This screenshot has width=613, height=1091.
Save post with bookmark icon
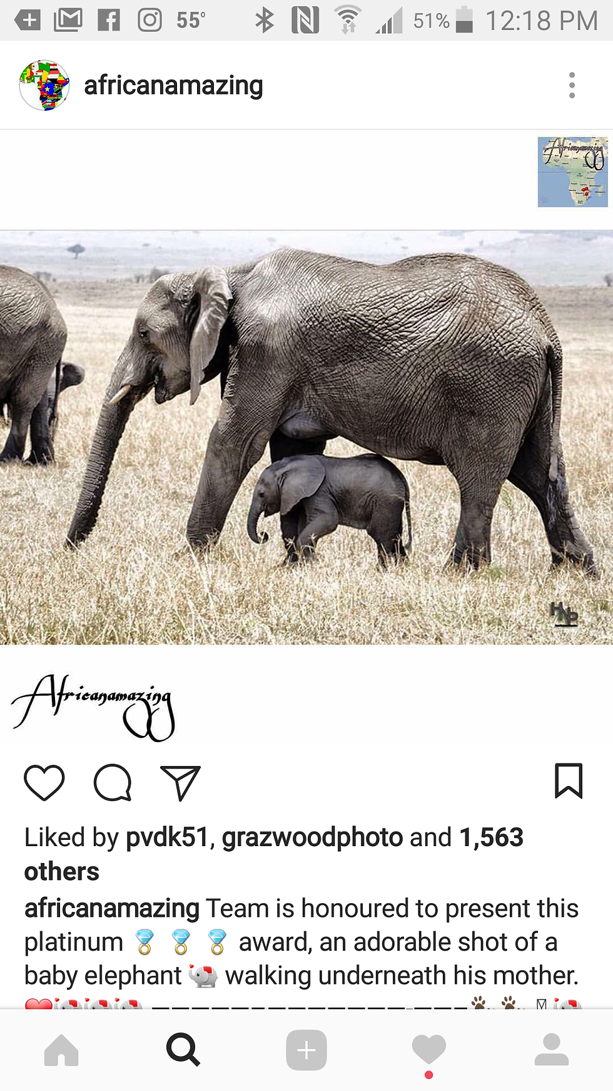point(569,781)
